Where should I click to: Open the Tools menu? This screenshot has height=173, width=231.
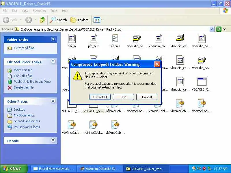point(54,11)
